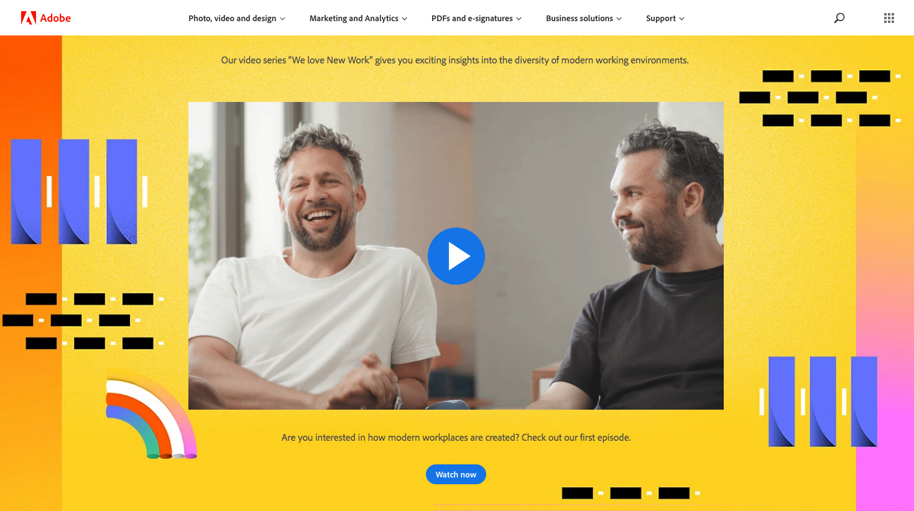
Task: Click the man in black shirt in video
Action: pyautogui.click(x=647, y=267)
